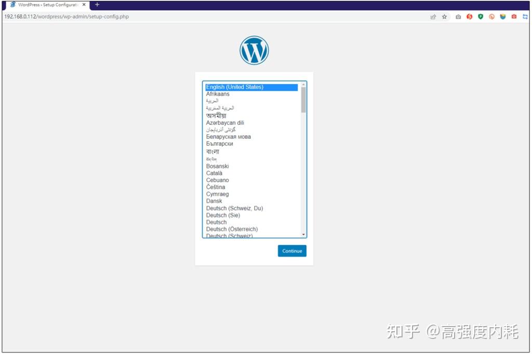
Task: Select Čeština language
Action: 251,187
